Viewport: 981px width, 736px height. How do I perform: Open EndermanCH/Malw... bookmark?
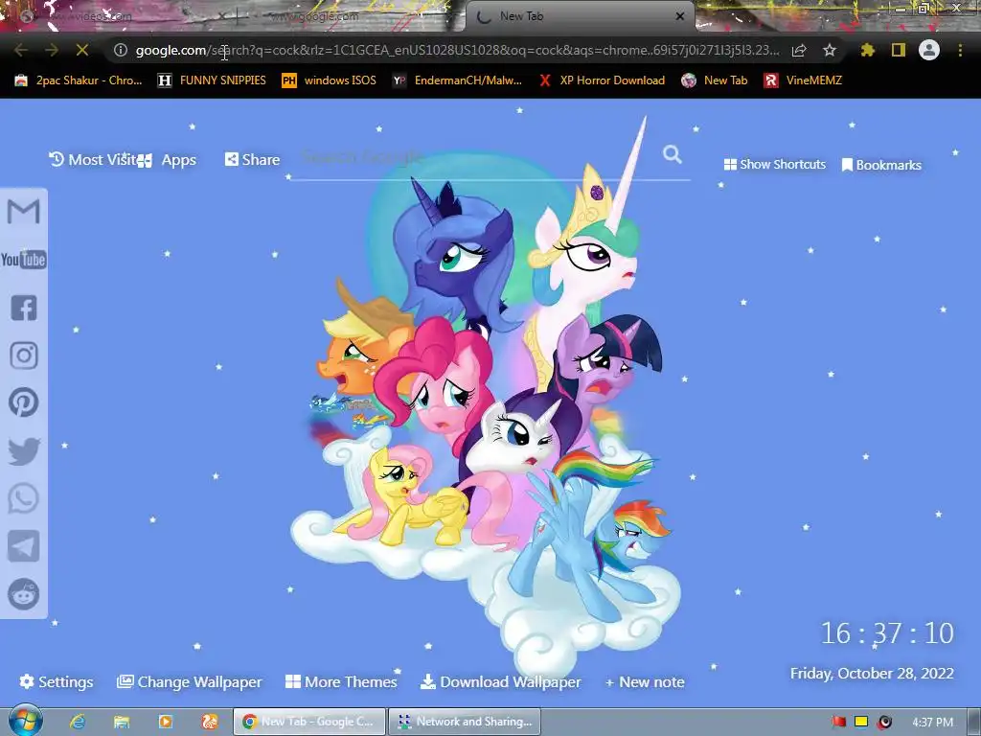click(457, 80)
